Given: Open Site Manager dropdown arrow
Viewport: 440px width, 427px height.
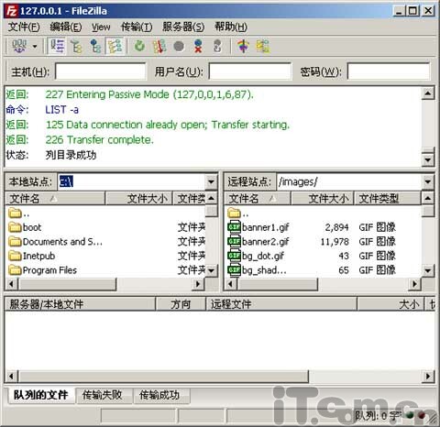Looking at the screenshot, I should point(35,47).
